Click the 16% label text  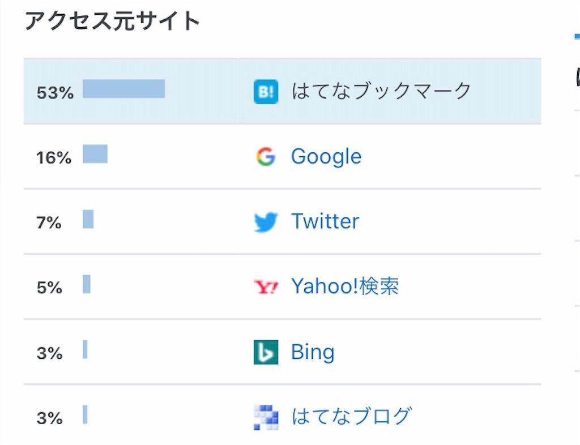[x=54, y=158]
